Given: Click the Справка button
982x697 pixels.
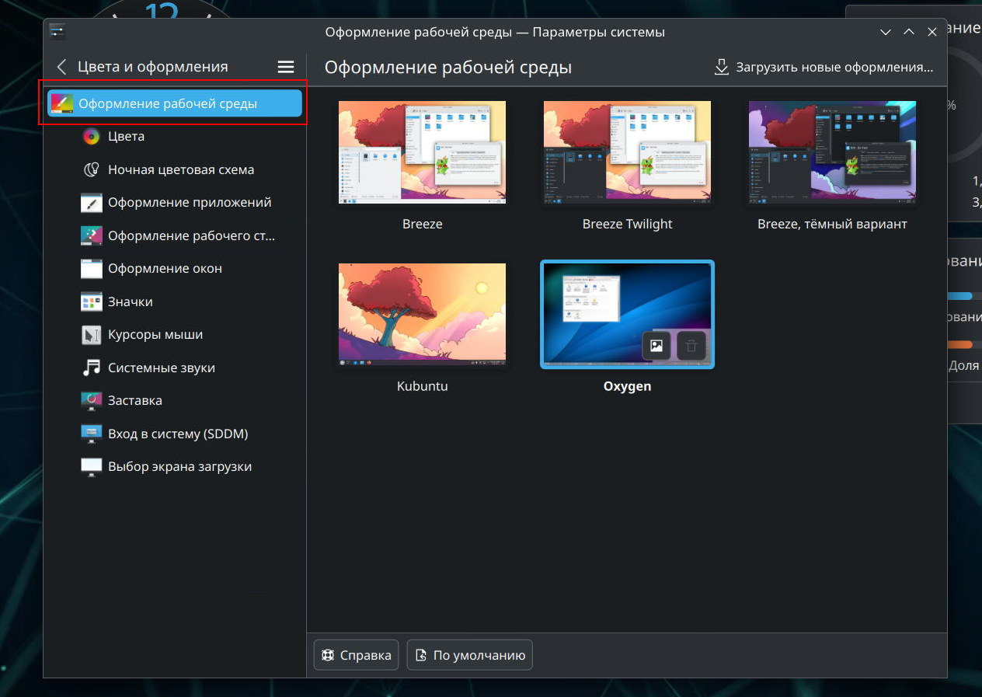Looking at the screenshot, I should click(357, 655).
